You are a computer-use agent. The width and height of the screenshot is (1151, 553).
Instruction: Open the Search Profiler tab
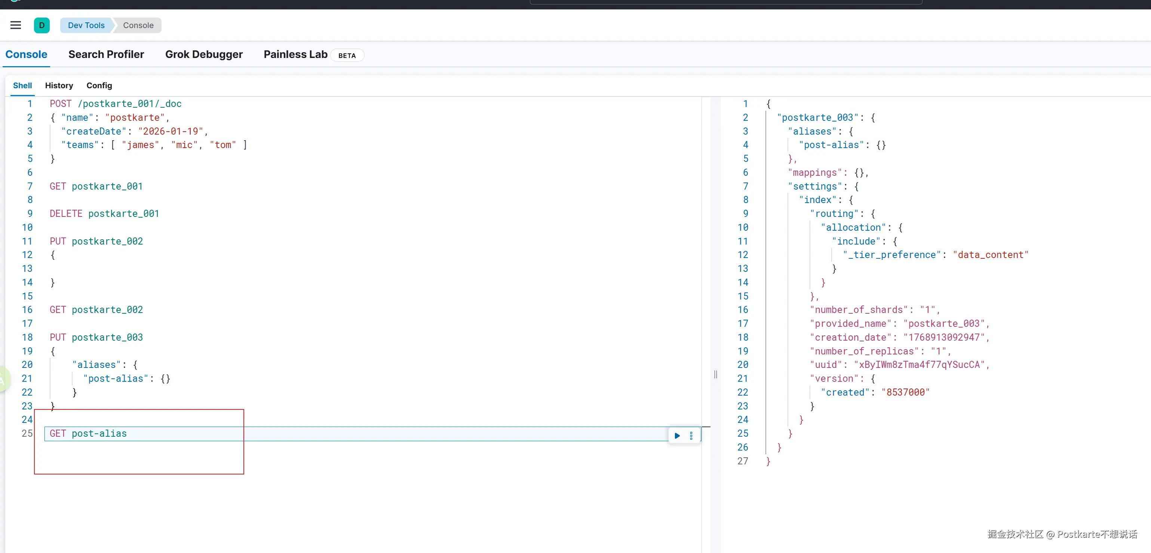tap(106, 55)
